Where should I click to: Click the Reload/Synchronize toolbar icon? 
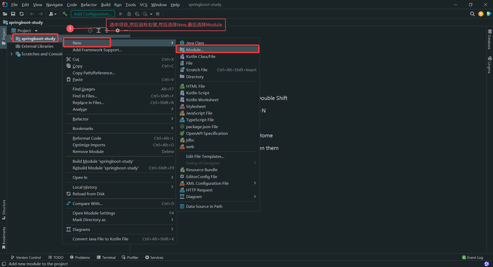click(x=22, y=14)
